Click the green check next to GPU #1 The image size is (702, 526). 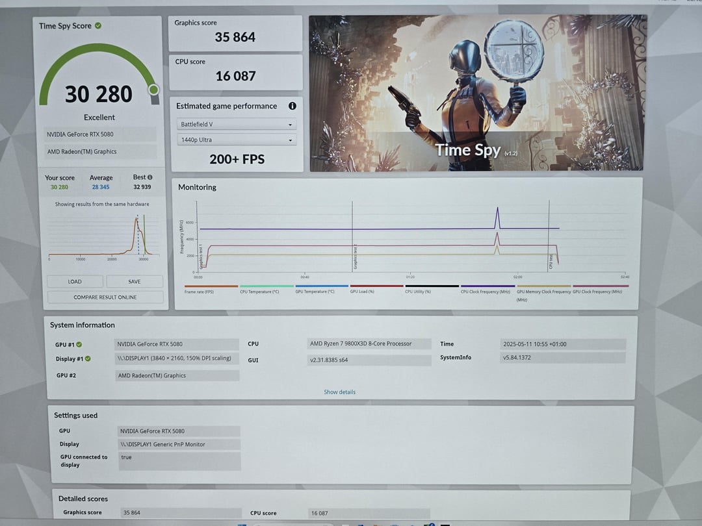click(x=79, y=344)
